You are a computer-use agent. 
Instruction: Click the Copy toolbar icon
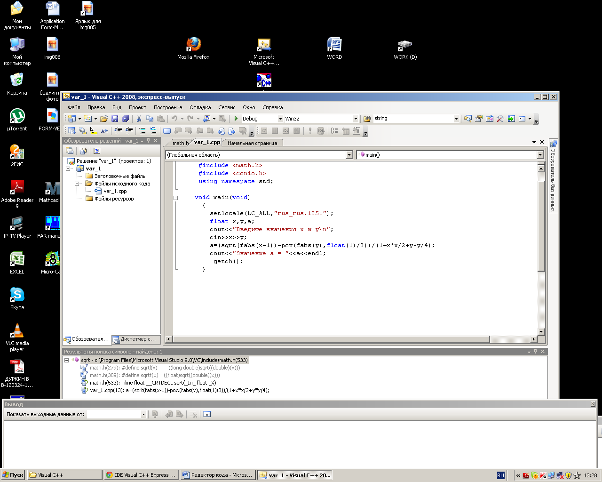tap(150, 119)
